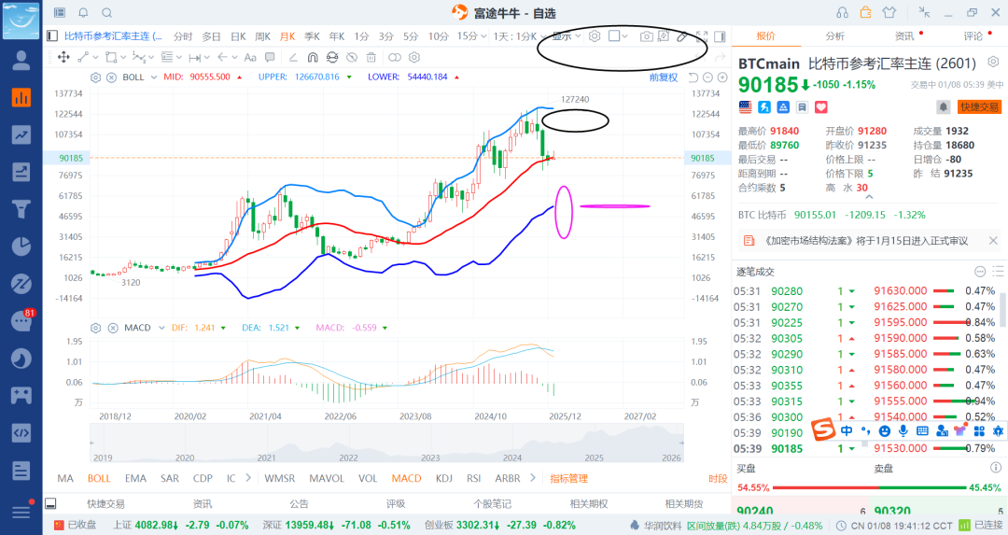Zoom in chart with plus icon
Viewport: 1008px width, 535px height.
click(x=722, y=77)
